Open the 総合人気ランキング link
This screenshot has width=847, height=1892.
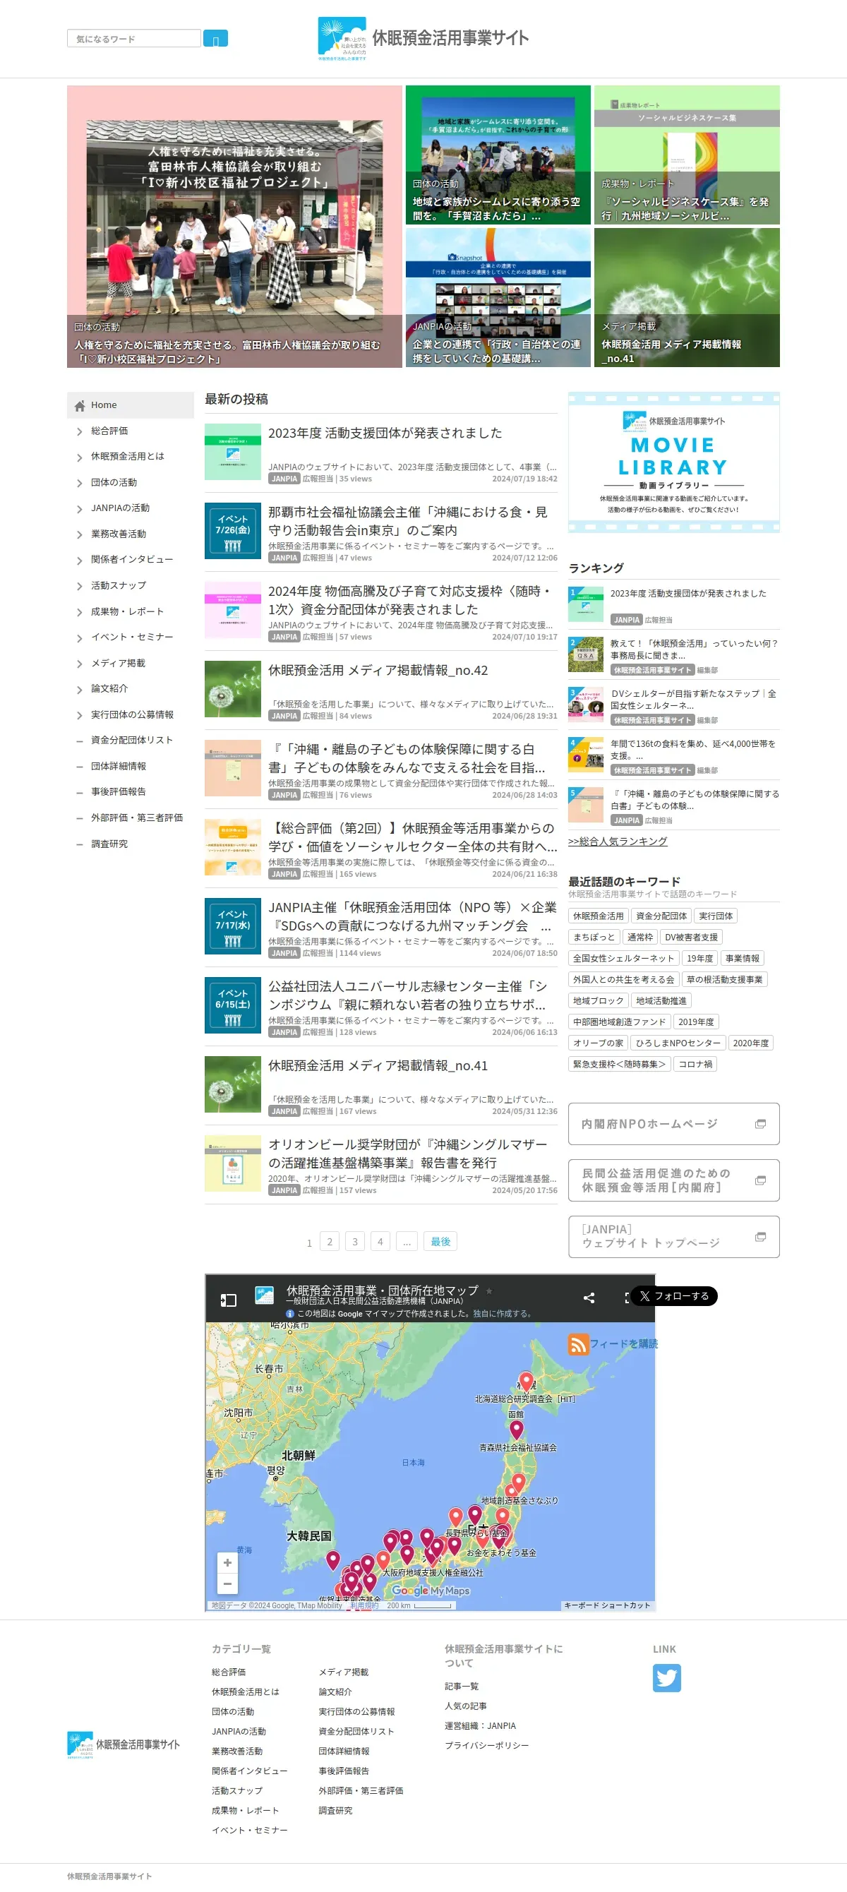pos(618,842)
